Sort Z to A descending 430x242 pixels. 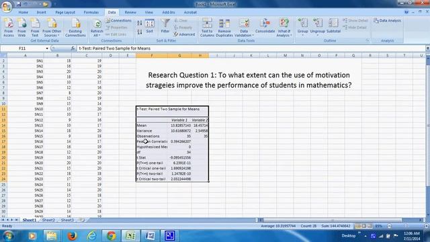coord(140,32)
